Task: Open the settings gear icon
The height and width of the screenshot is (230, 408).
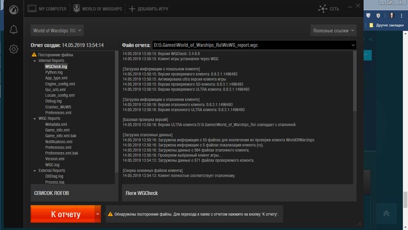Action: (x=14, y=49)
